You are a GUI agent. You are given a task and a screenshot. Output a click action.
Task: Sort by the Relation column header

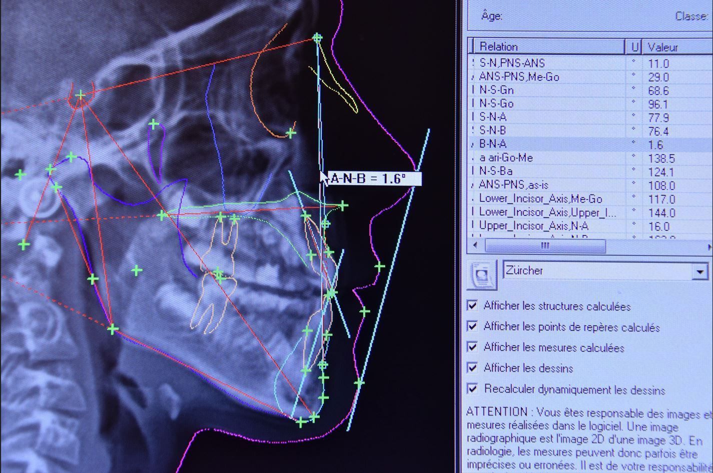[548, 46]
